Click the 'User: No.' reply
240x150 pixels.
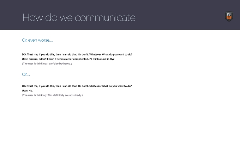pos(28,91)
